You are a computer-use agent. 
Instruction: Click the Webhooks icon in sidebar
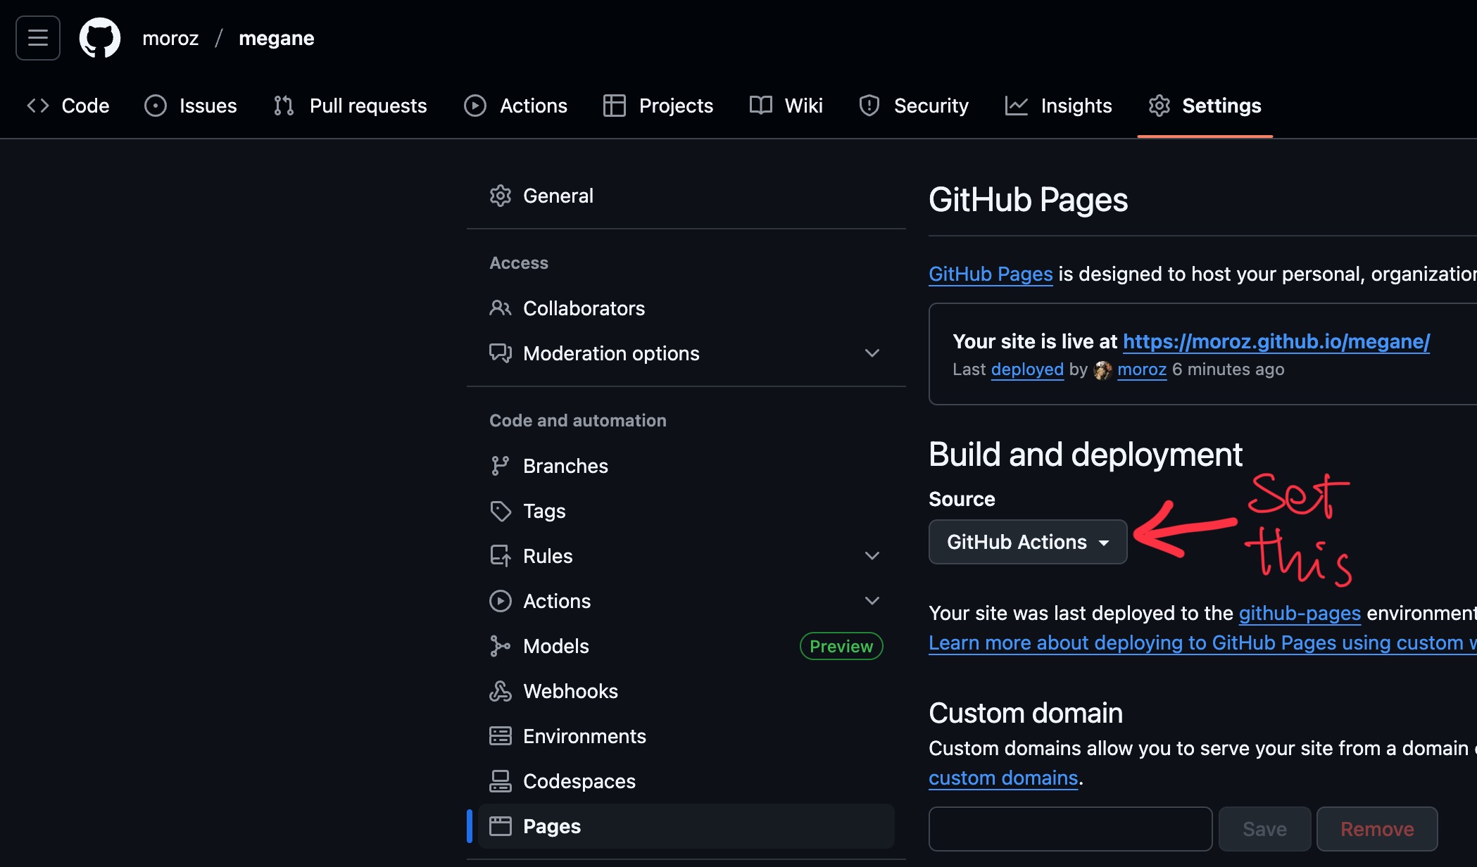click(x=500, y=691)
